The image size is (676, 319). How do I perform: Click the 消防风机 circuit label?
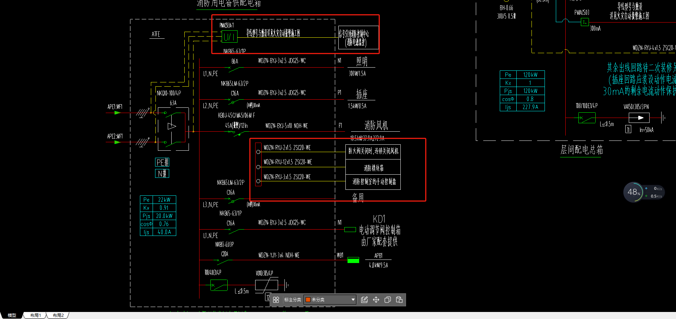(376, 125)
